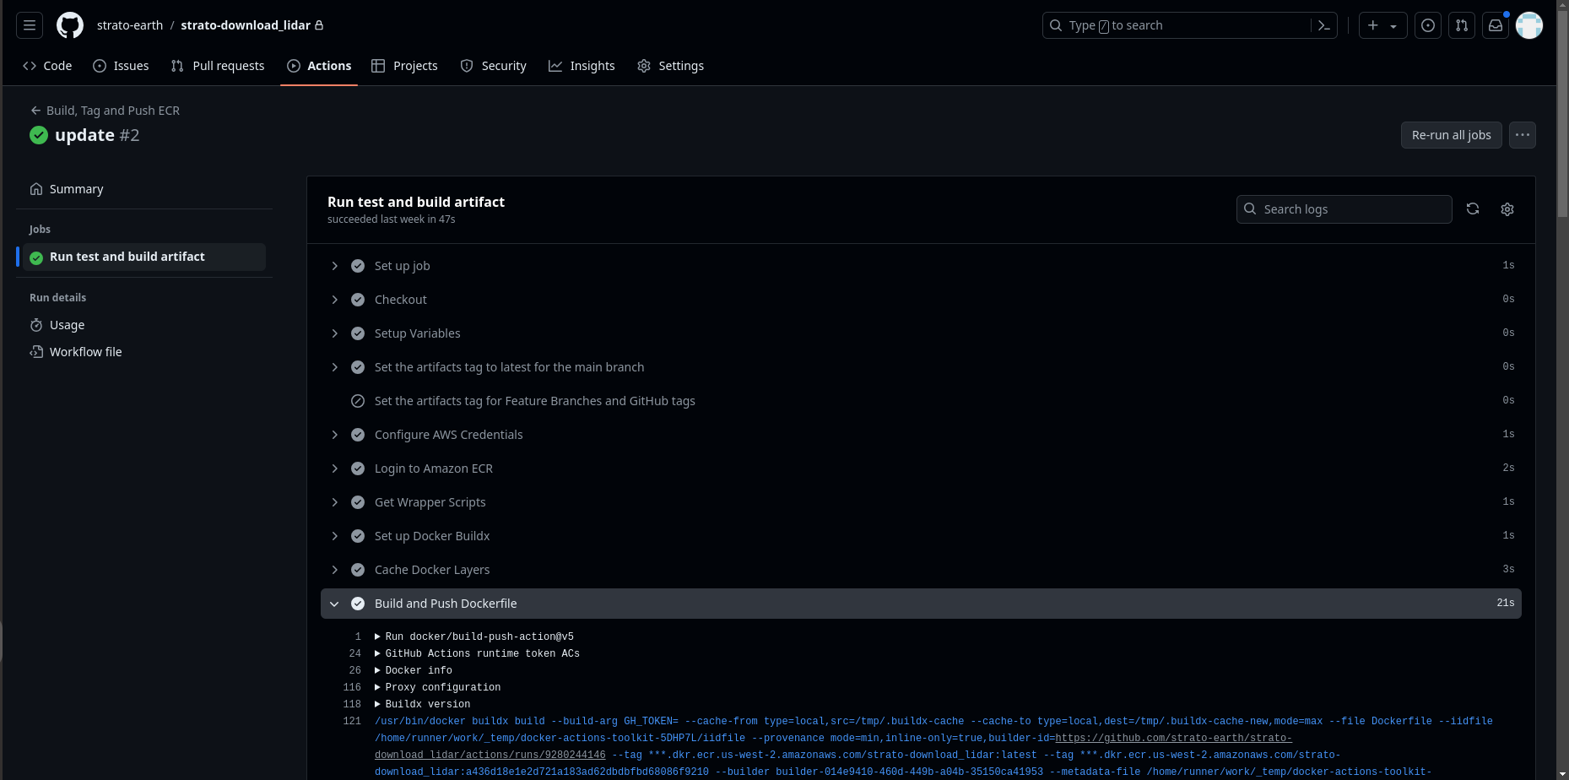The height and width of the screenshot is (780, 1569).
Task: Switch to the Issues tab
Action: coord(121,66)
